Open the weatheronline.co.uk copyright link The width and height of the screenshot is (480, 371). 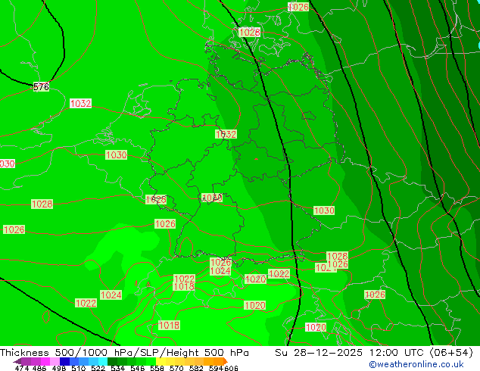click(416, 364)
